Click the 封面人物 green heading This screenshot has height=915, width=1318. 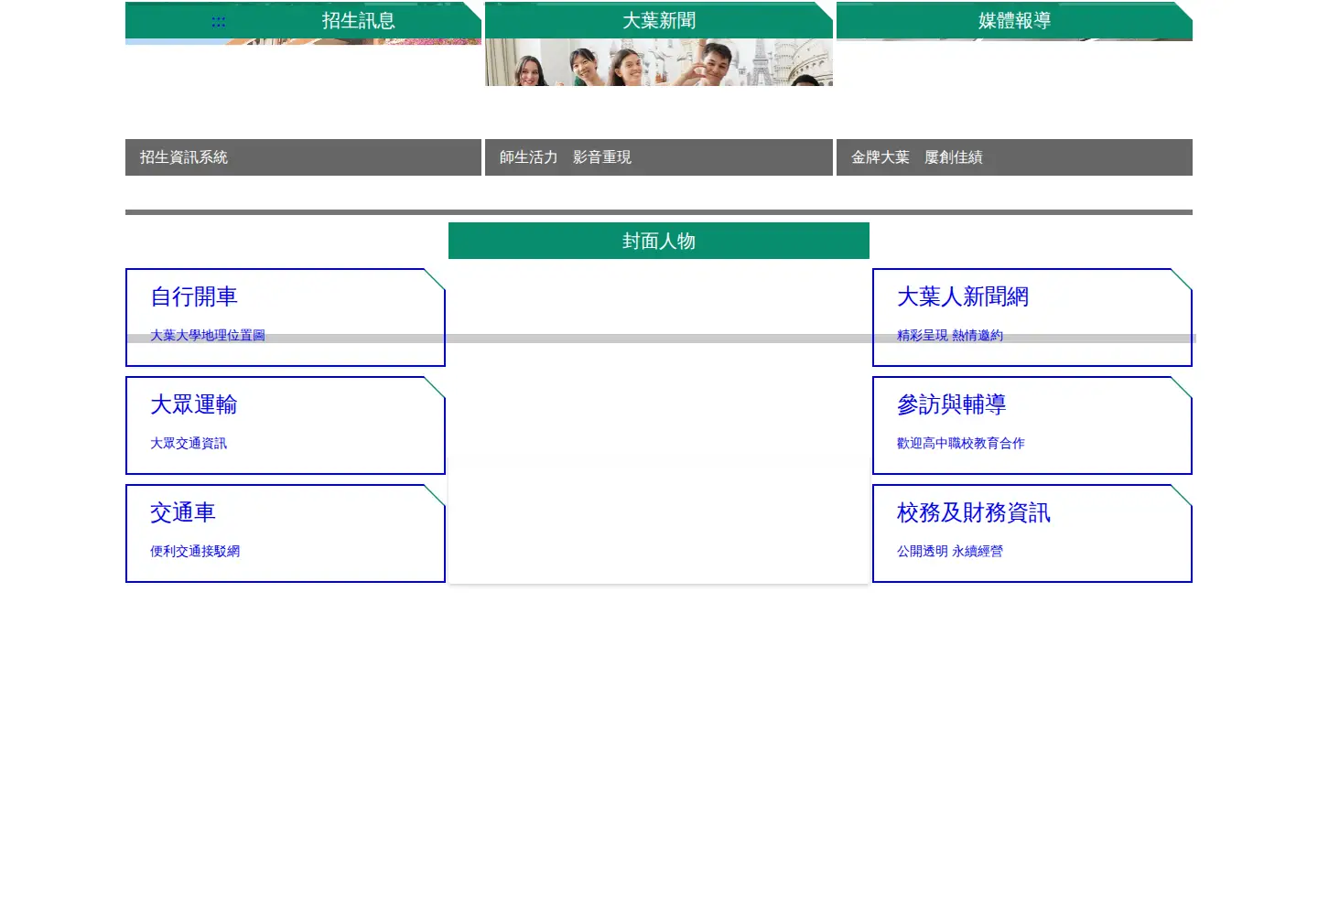[659, 241]
